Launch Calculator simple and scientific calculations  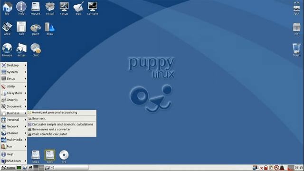tap(62, 124)
